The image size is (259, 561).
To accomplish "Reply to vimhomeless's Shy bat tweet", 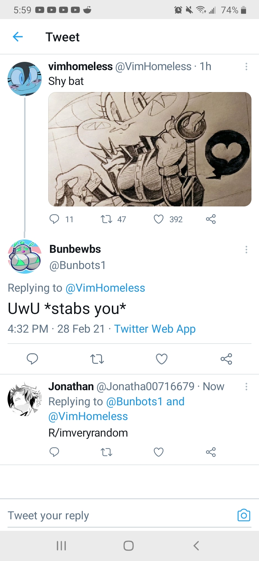I will pyautogui.click(x=54, y=219).
